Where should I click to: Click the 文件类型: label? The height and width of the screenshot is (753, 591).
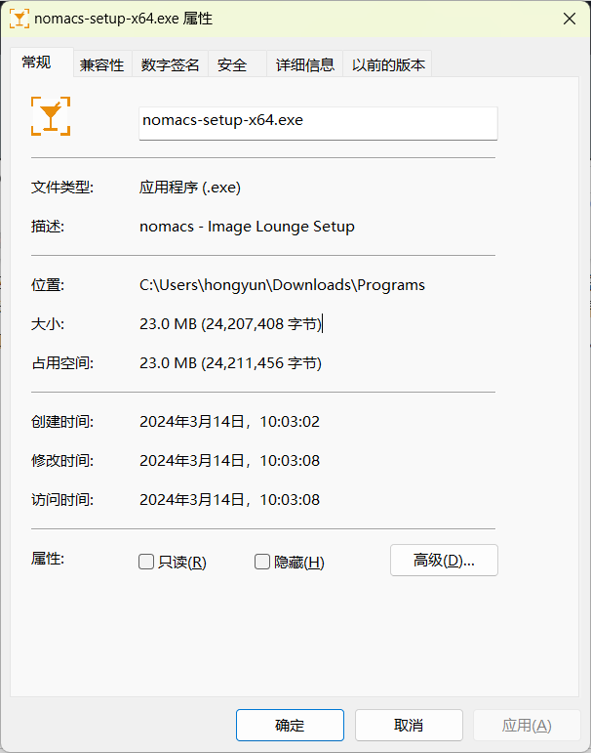[62, 187]
